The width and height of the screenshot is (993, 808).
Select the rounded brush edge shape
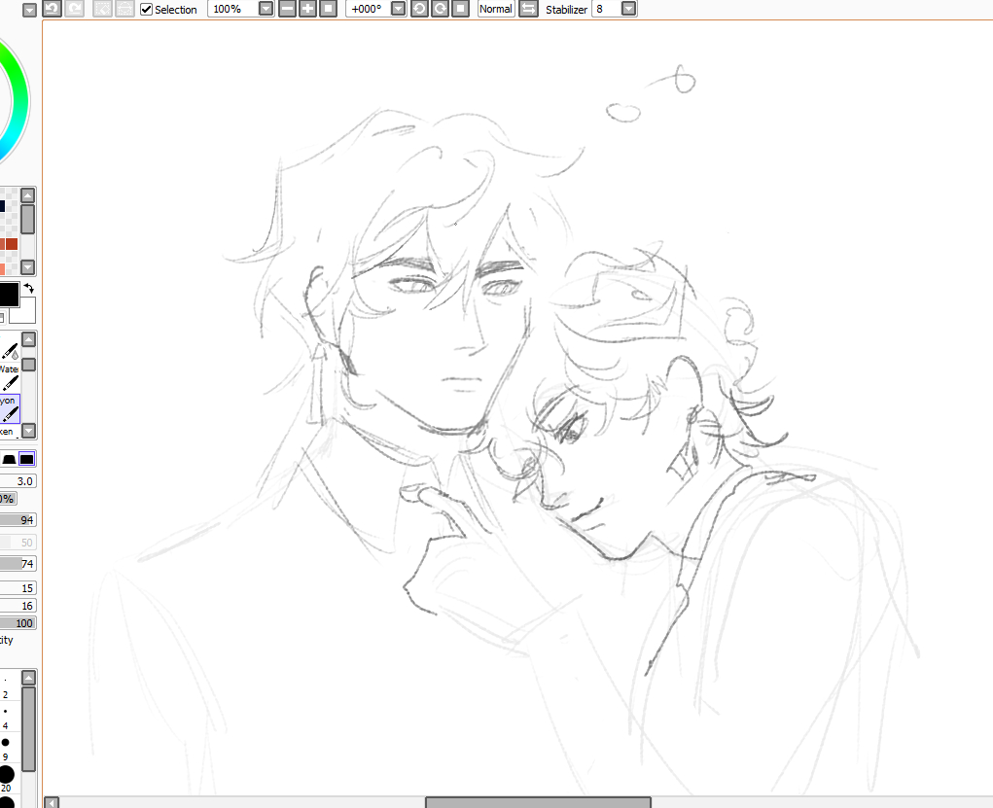pyautogui.click(x=9, y=459)
